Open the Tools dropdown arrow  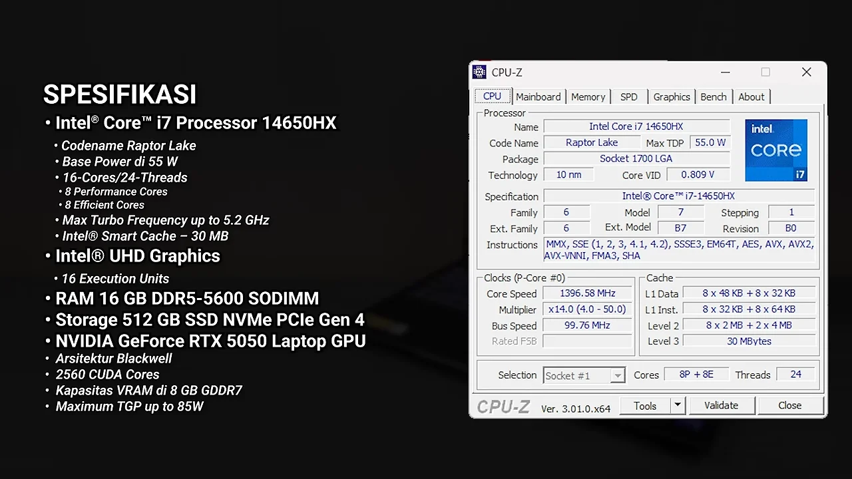click(678, 405)
